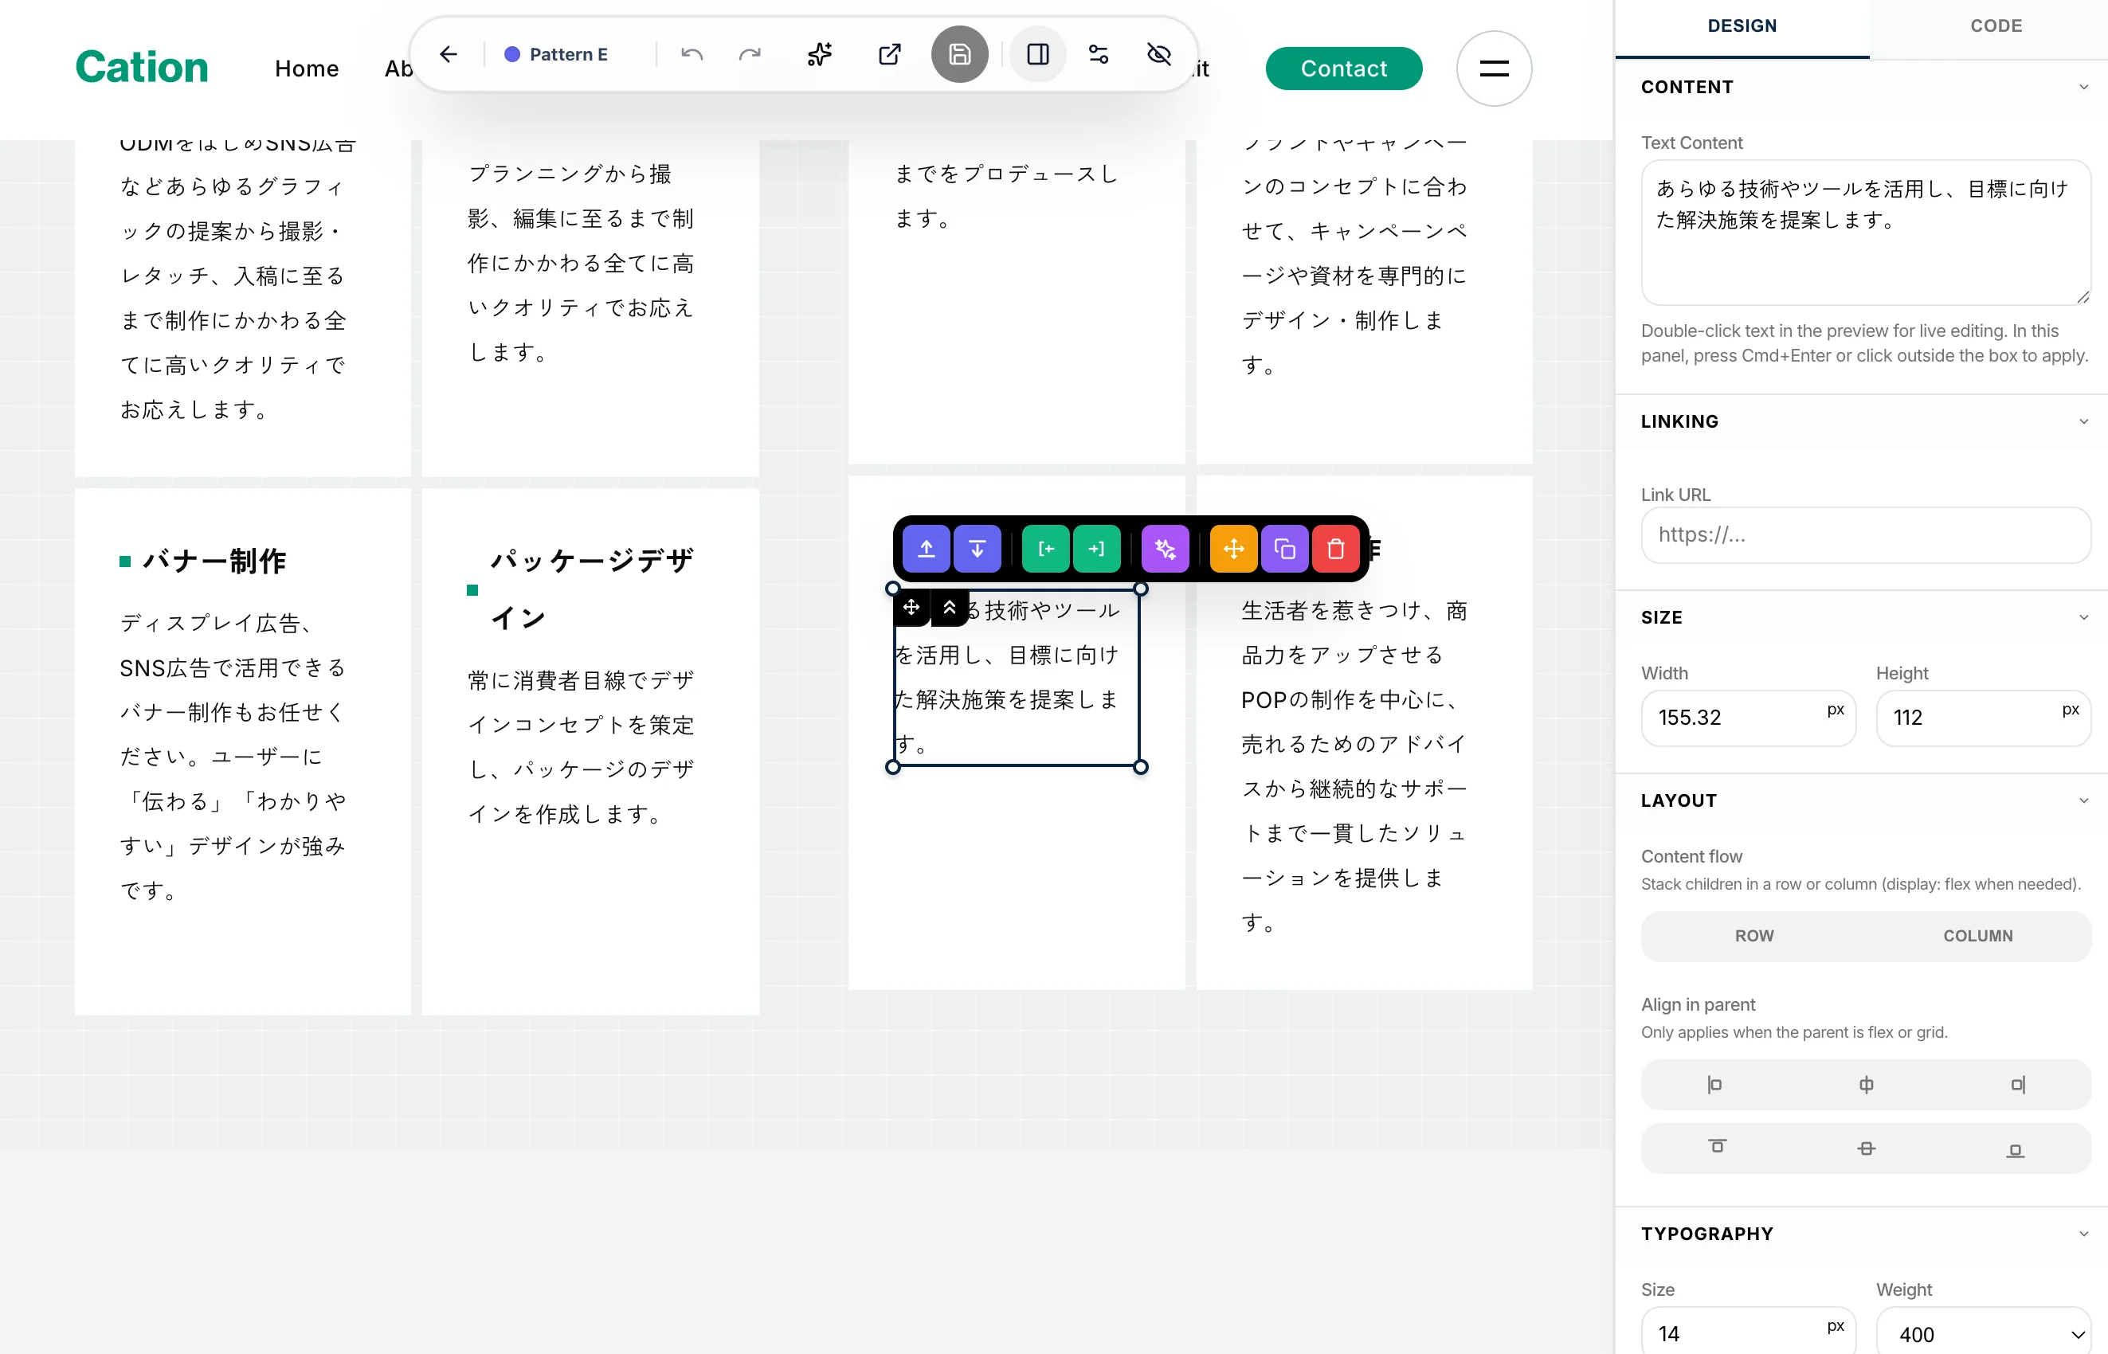Click the orange move element icon
The image size is (2108, 1354).
coord(1234,550)
